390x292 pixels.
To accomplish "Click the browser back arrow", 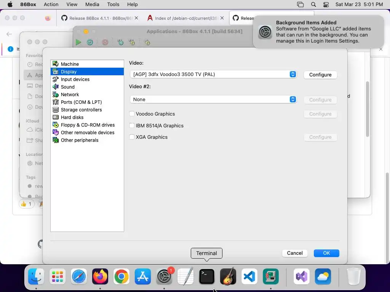I will pos(9,34).
